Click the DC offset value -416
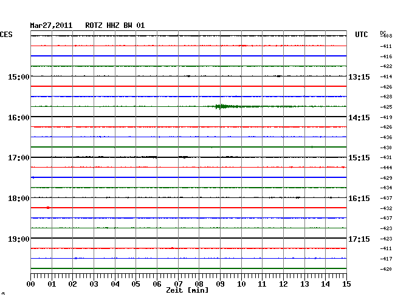 [386, 56]
